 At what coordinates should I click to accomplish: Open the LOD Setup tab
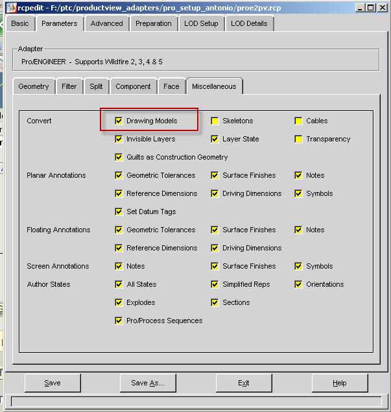coord(201,23)
